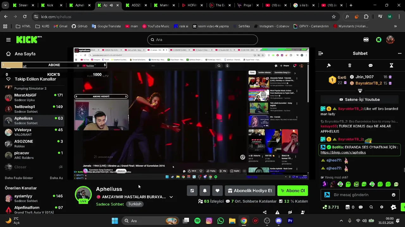Show all bookmarks with the double-chevron
Viewport: 405px width, 227px height.
(395, 26)
